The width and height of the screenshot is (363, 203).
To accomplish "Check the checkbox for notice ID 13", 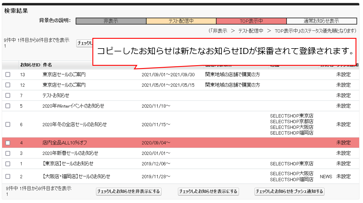I will click(8, 75).
